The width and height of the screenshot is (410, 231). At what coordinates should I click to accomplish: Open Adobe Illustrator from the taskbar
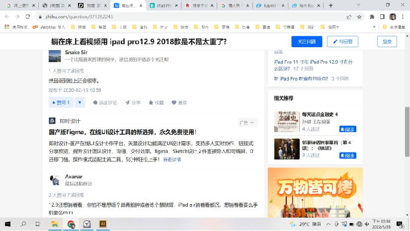click(x=102, y=224)
